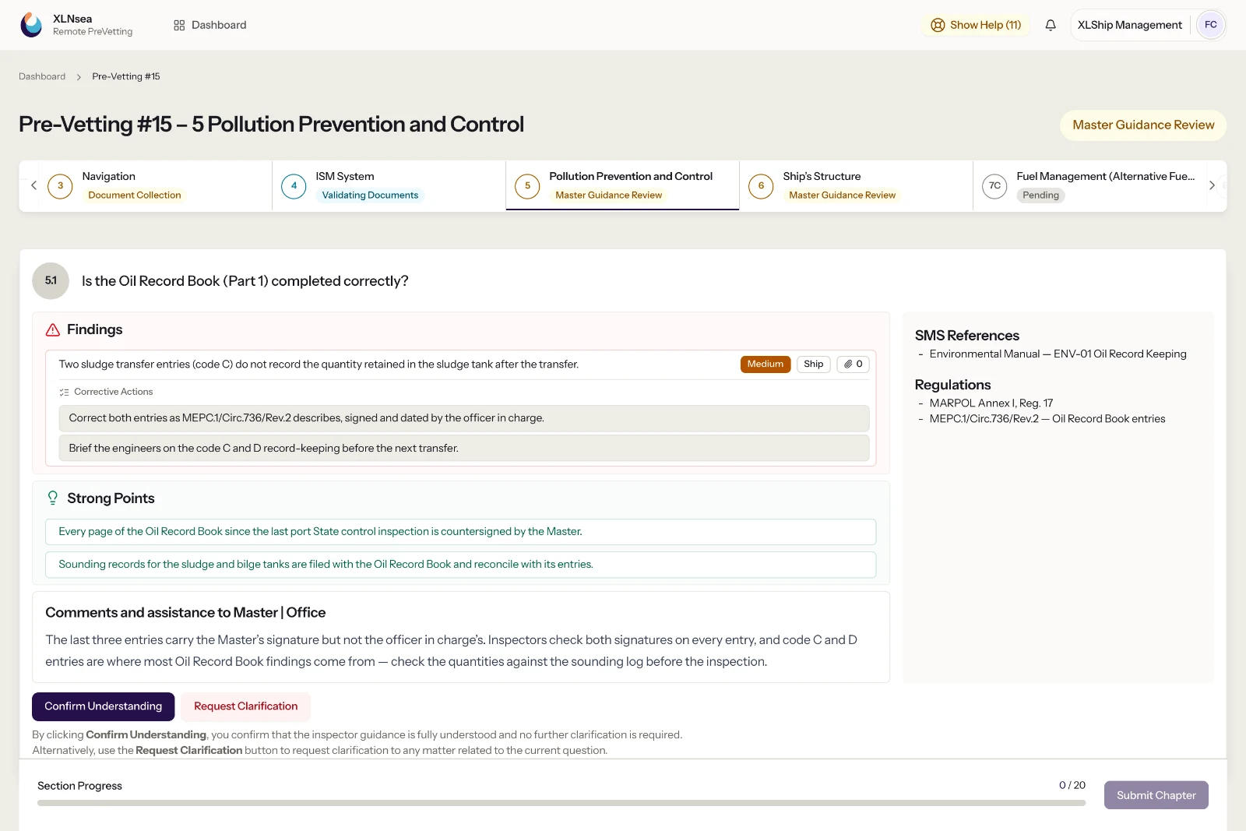Click the XLNsea logo icon
This screenshot has width=1246, height=831.
32,25
